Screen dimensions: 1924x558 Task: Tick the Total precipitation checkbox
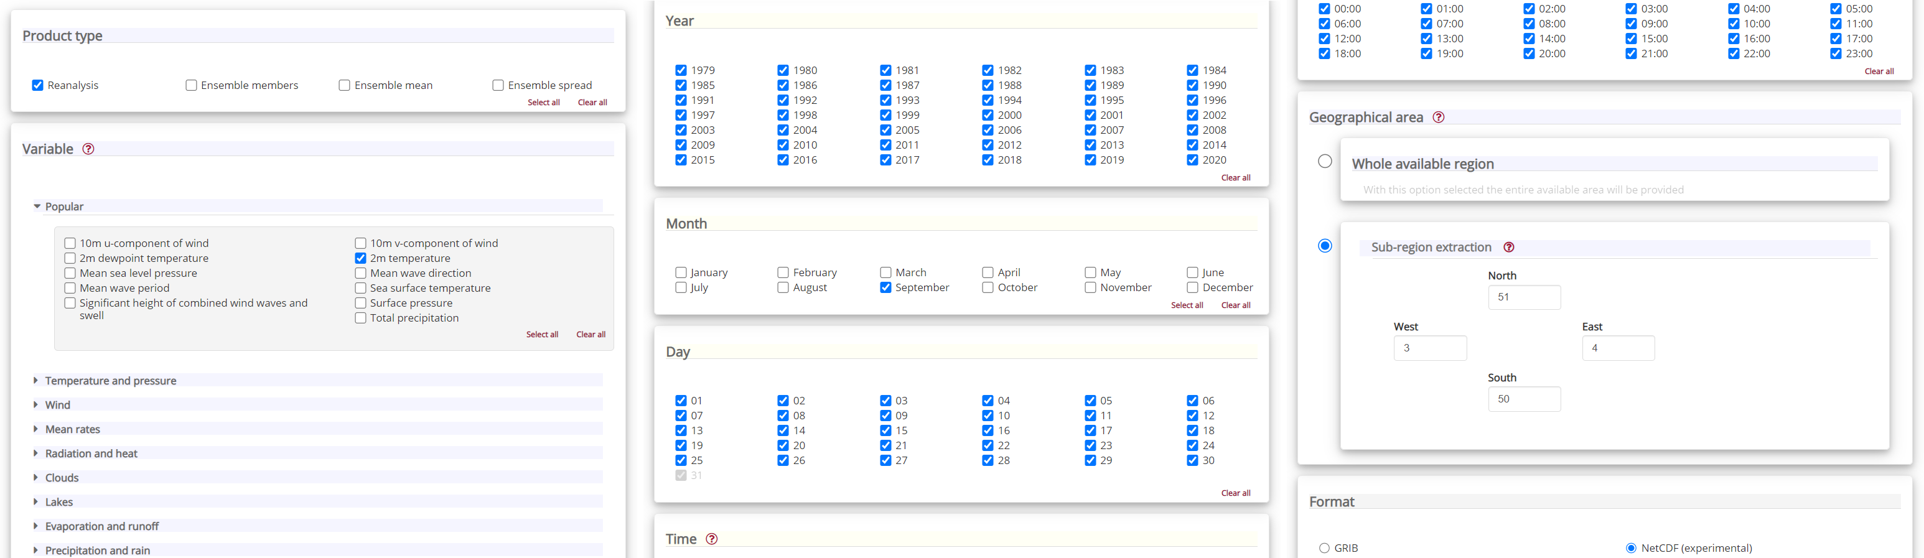pos(361,319)
